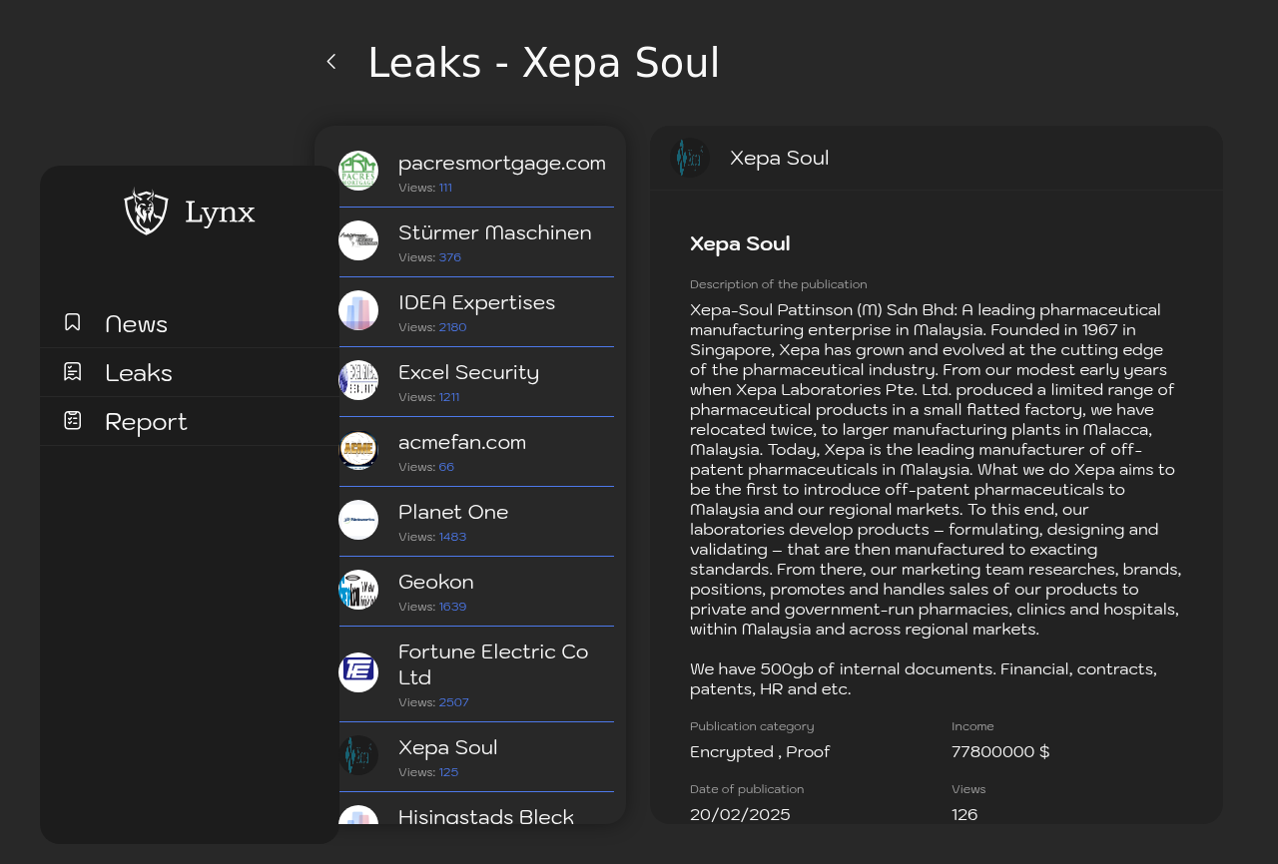Click Xepa Soul avatar in detail header
This screenshot has width=1278, height=864.
coord(690,158)
